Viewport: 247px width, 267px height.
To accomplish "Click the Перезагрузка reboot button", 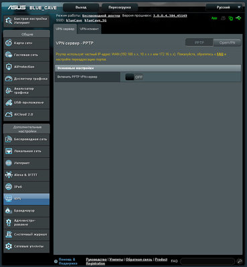I will click(120, 7).
